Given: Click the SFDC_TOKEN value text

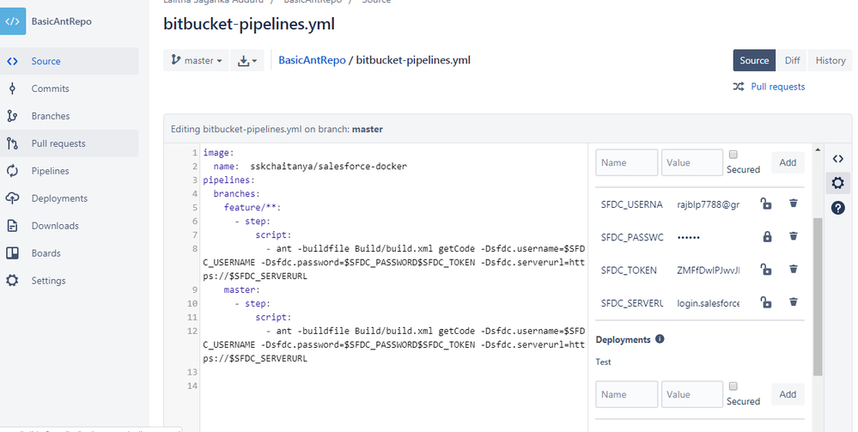Looking at the screenshot, I should pyautogui.click(x=708, y=270).
